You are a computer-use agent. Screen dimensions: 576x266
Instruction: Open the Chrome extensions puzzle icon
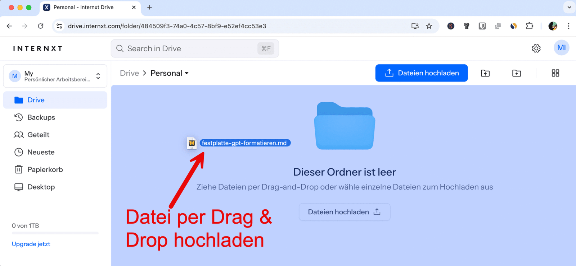click(x=530, y=26)
